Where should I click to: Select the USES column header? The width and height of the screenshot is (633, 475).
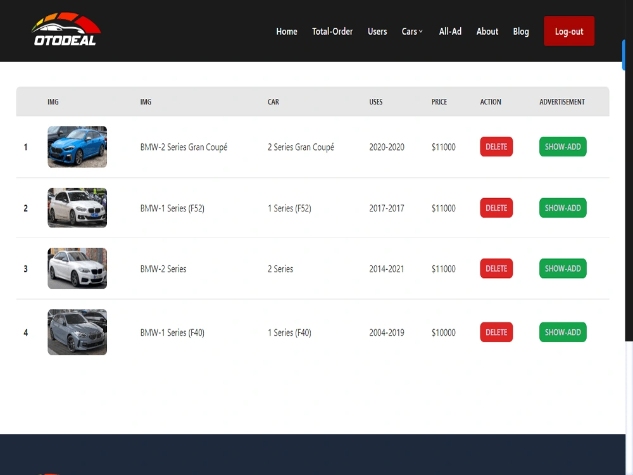375,102
